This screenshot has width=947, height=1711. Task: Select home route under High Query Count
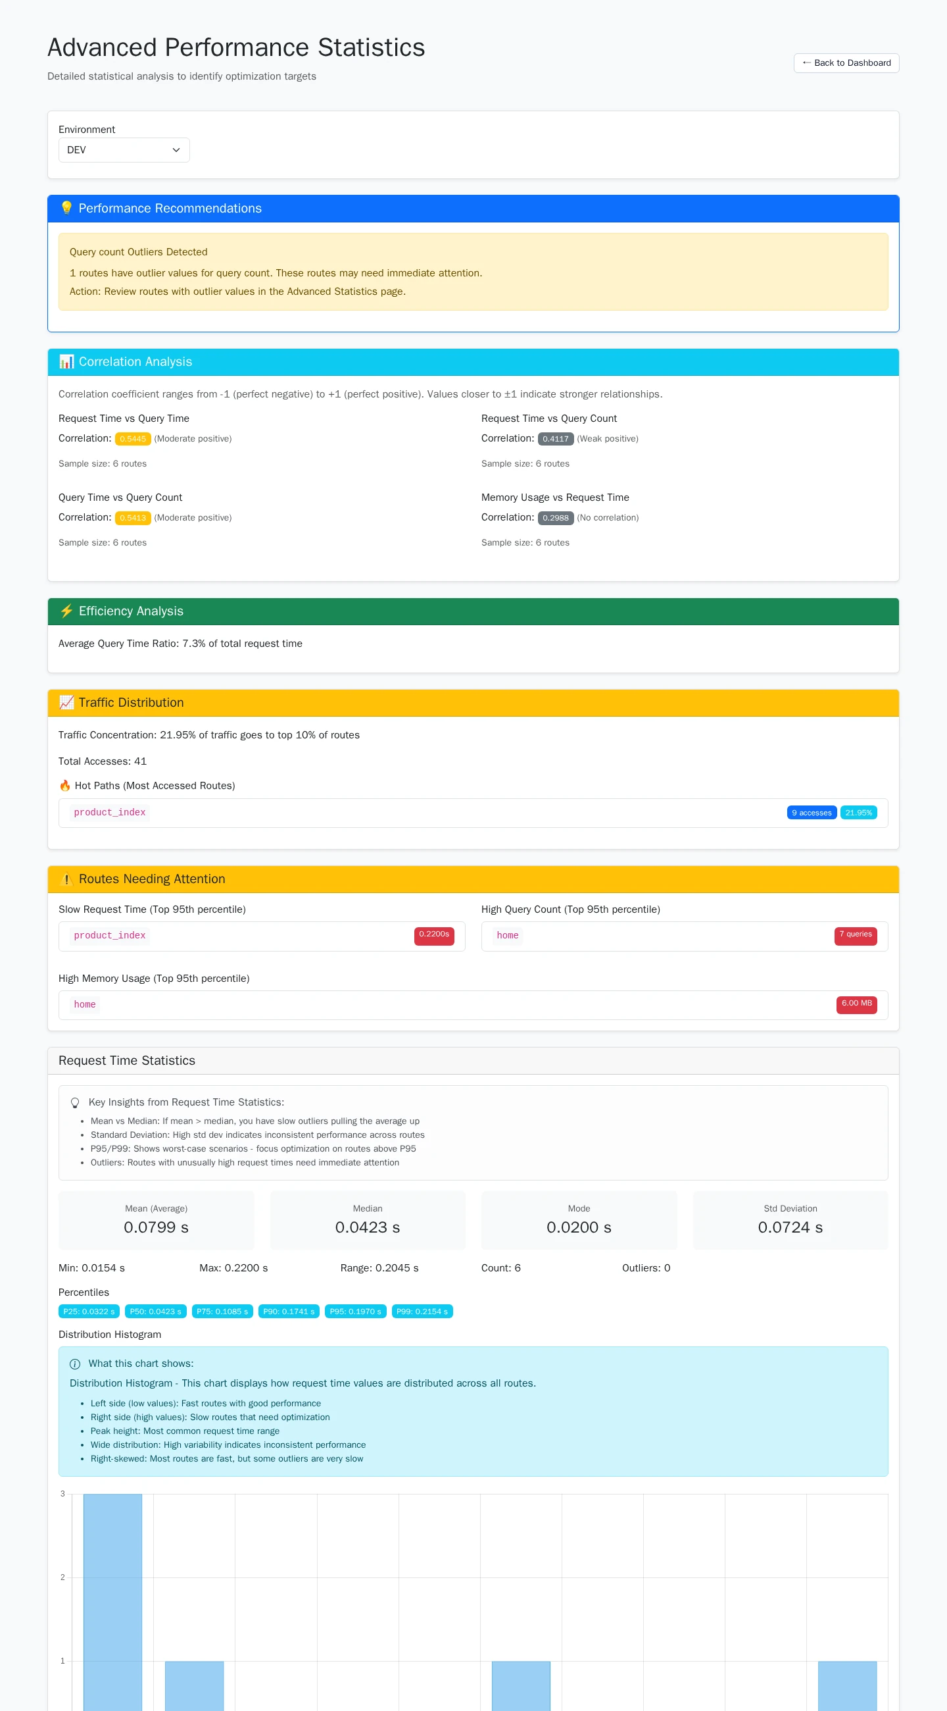[x=508, y=935]
